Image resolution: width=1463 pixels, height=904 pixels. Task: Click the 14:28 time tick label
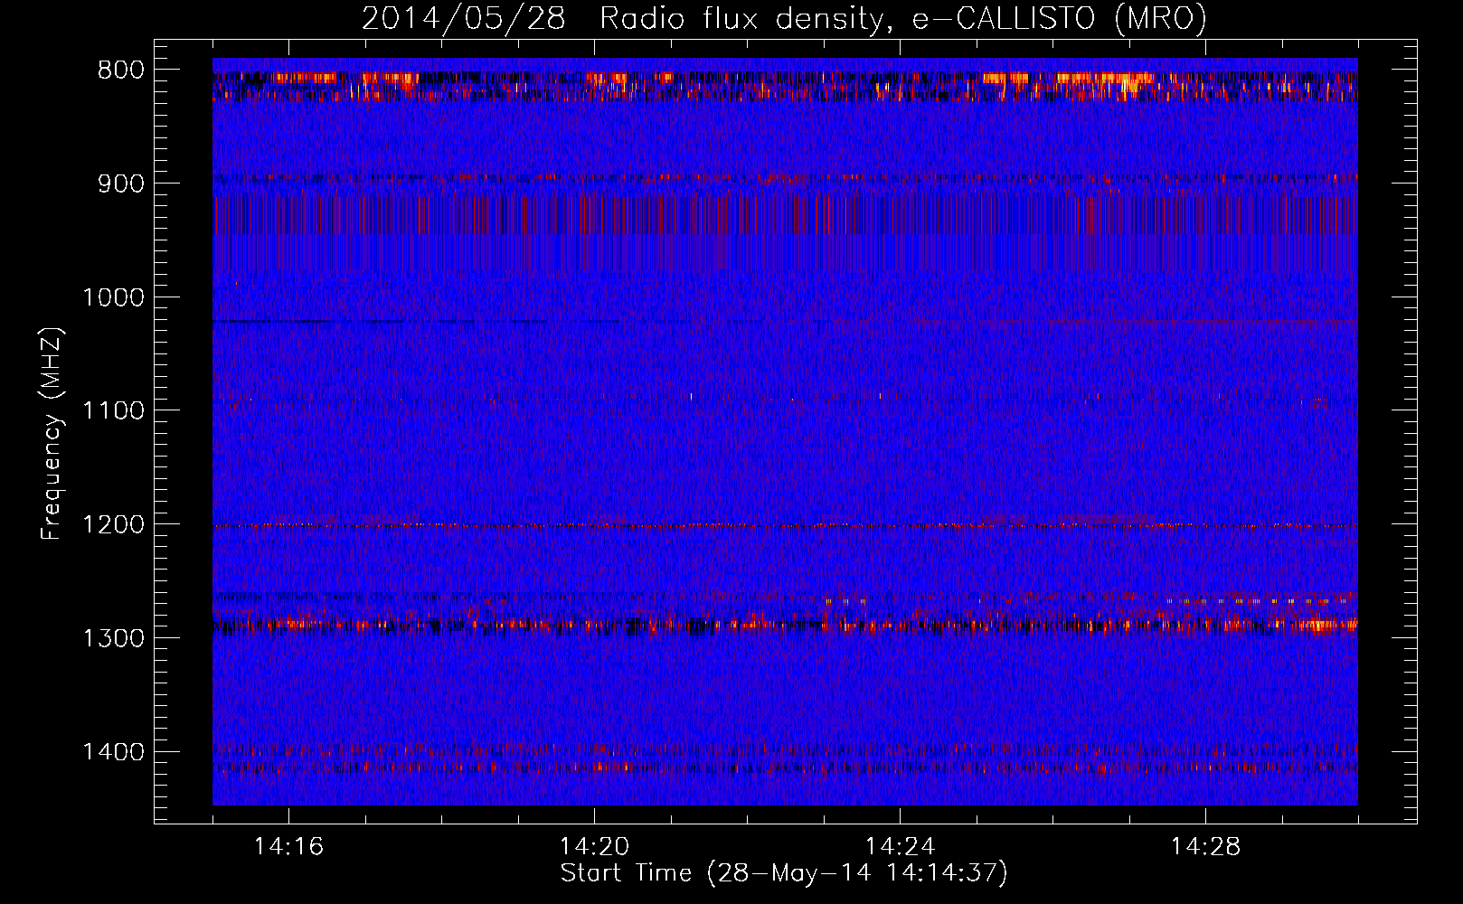[1205, 847]
